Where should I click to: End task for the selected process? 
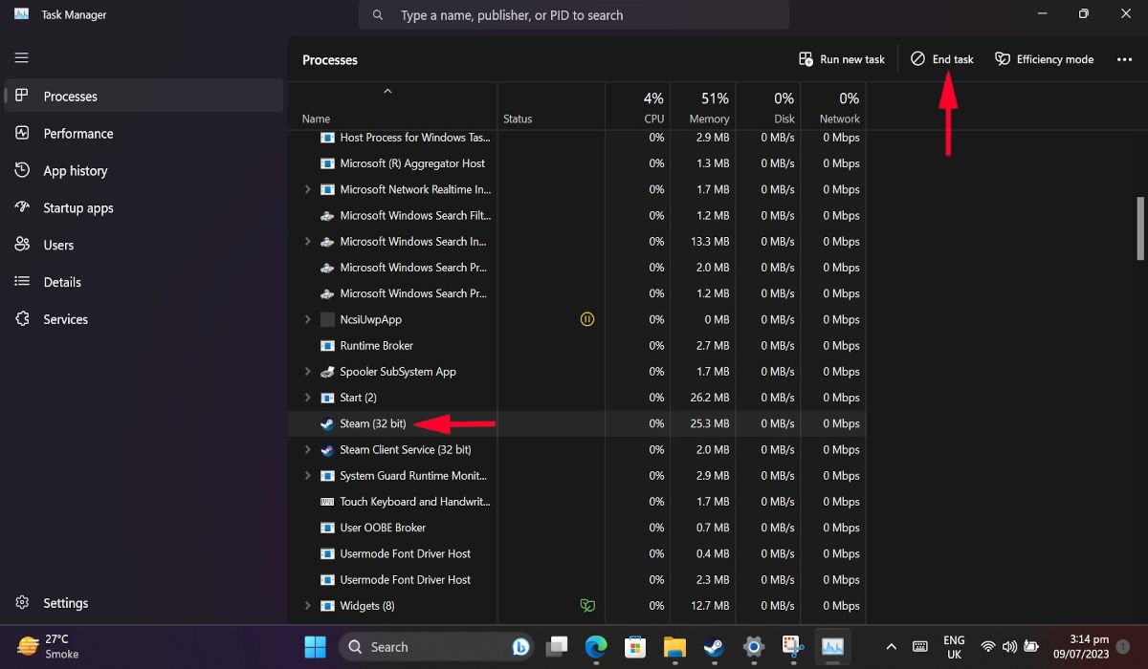coord(941,58)
